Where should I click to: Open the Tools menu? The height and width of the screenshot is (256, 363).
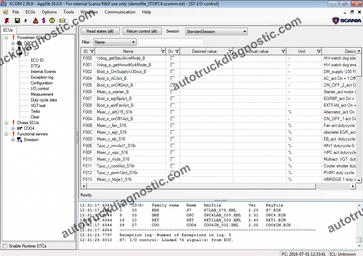[x=68, y=12]
